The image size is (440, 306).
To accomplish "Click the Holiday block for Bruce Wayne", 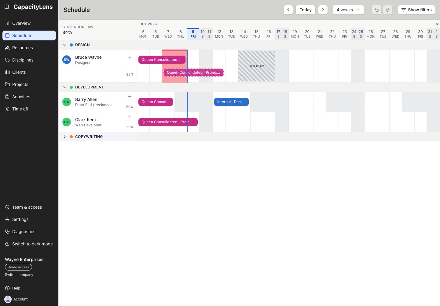I will click(x=256, y=66).
